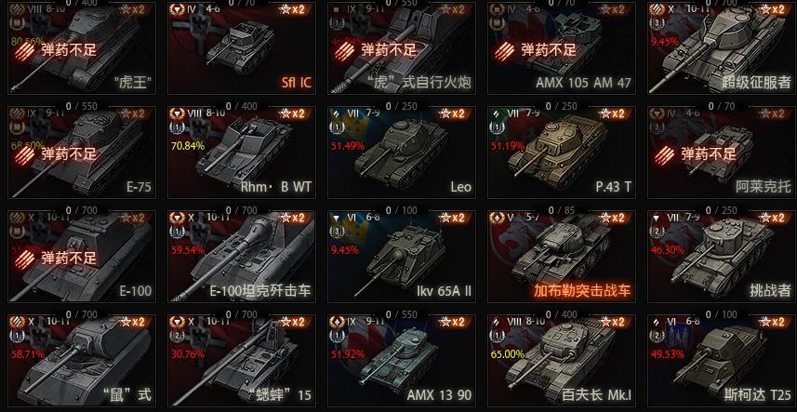Click the mastery badge on Ikv 65A II
Image resolution: width=797 pixels, height=412 pixels.
(x=337, y=232)
